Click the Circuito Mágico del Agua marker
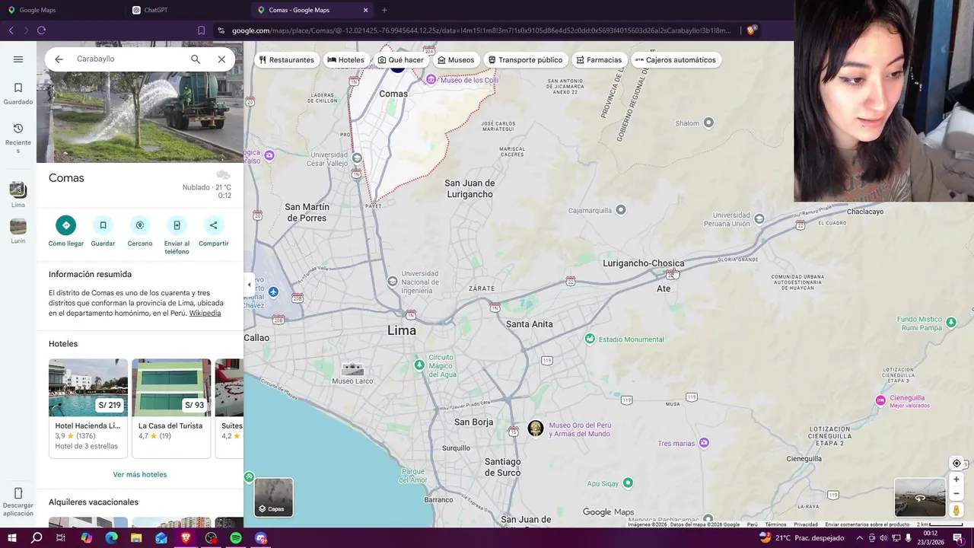 coord(419,365)
